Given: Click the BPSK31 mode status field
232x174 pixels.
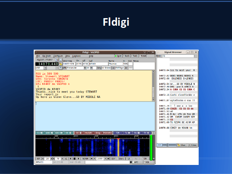Looking at the screenshot, I should pos(44,162).
